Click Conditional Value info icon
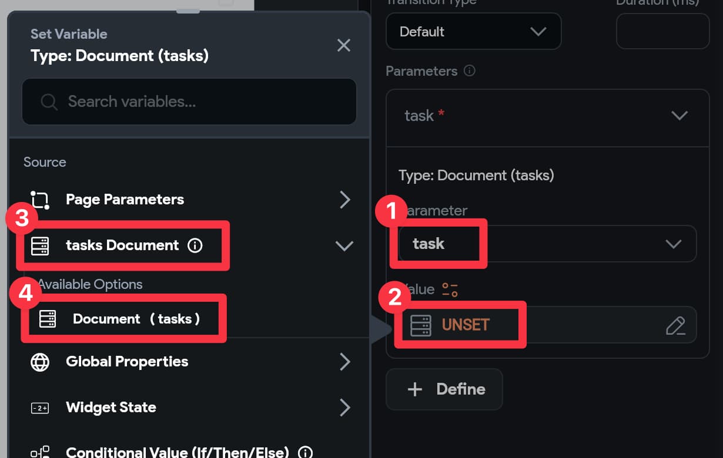 [x=305, y=452]
